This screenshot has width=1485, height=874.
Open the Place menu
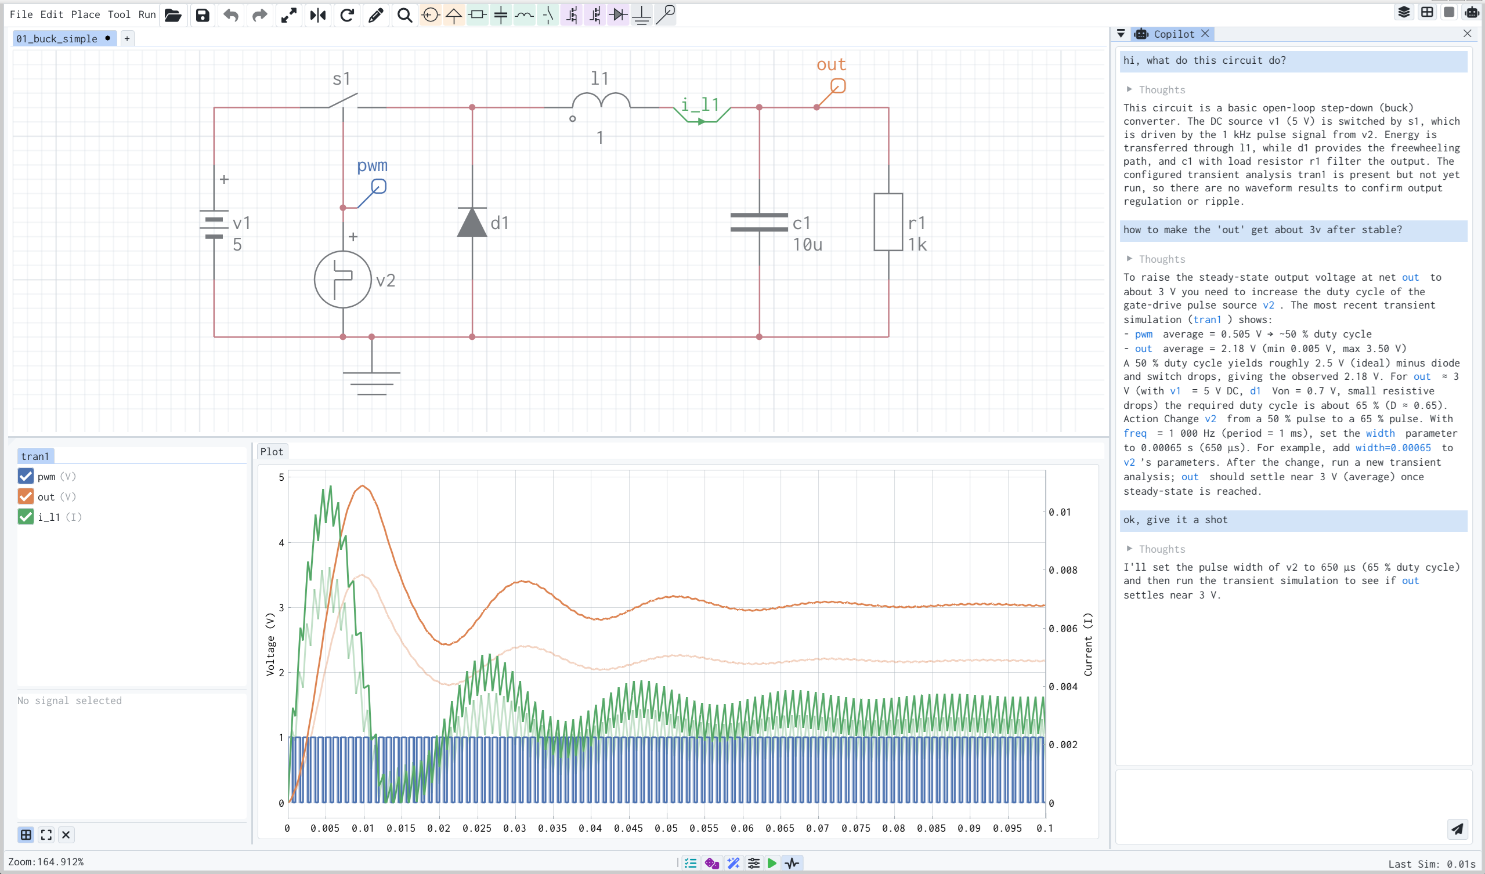[x=85, y=14]
